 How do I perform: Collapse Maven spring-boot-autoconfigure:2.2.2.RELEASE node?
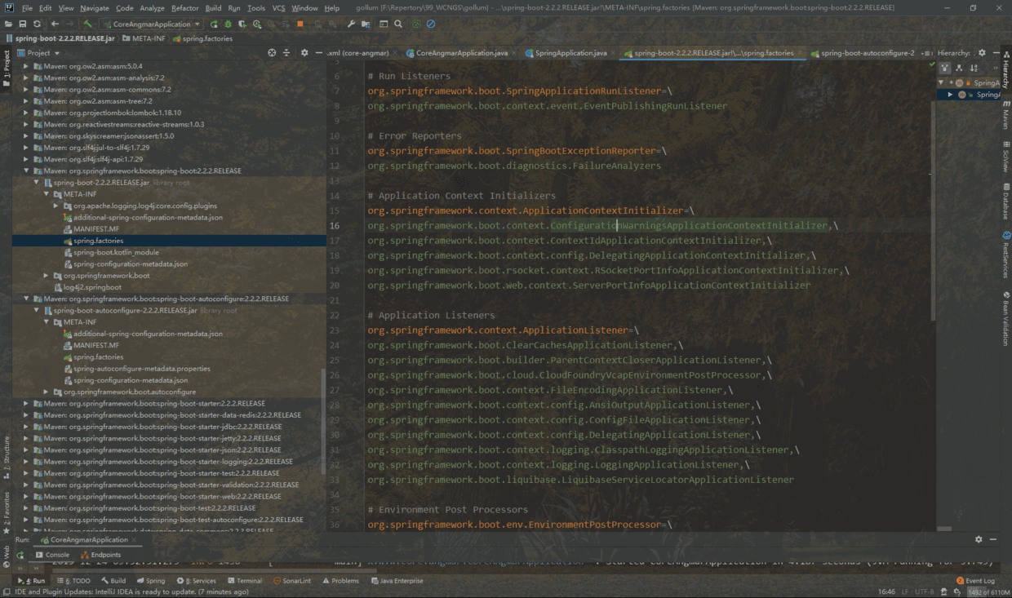(27, 299)
